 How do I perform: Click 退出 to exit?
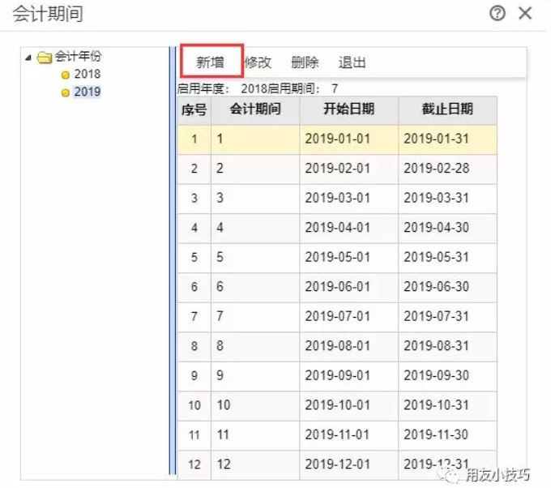point(352,62)
